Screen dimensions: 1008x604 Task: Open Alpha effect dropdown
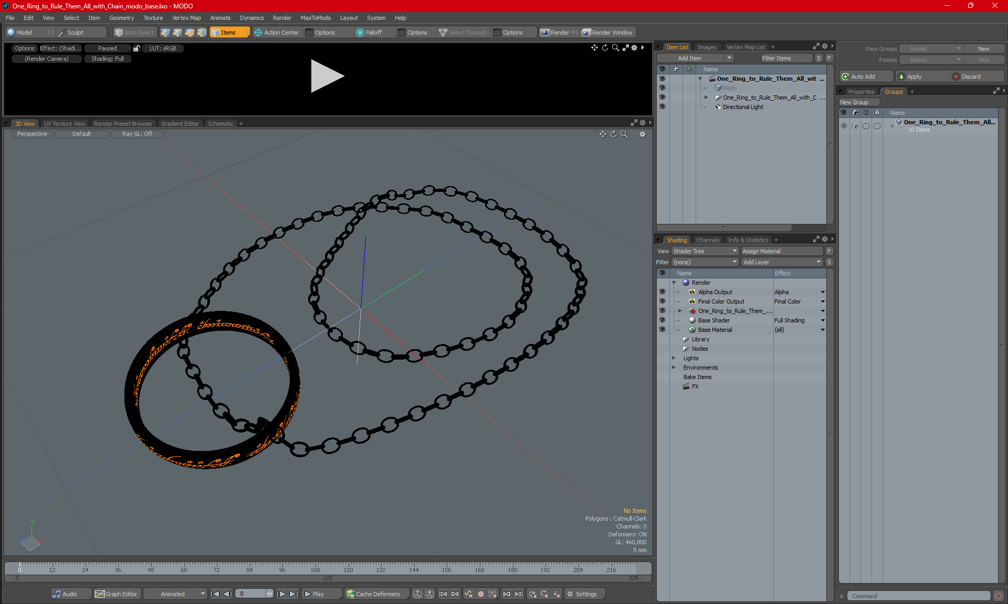(x=823, y=292)
